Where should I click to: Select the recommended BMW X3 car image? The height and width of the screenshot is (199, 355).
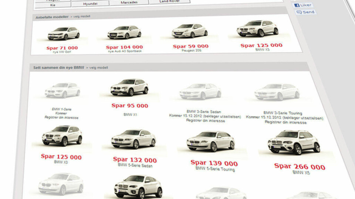[258, 28]
